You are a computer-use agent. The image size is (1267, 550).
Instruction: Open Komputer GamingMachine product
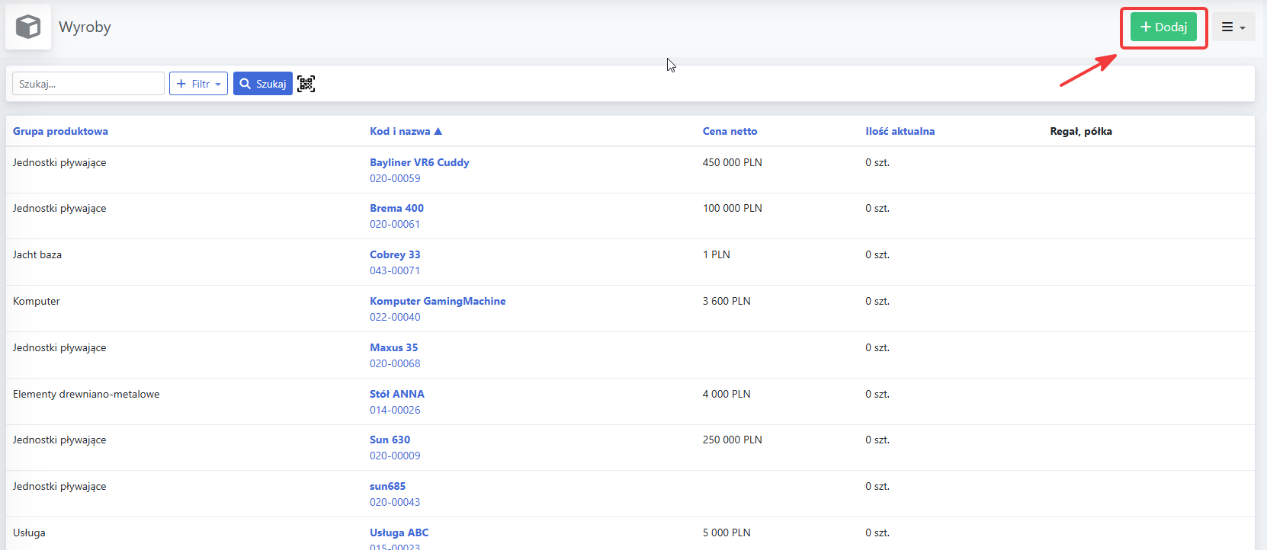pos(438,301)
